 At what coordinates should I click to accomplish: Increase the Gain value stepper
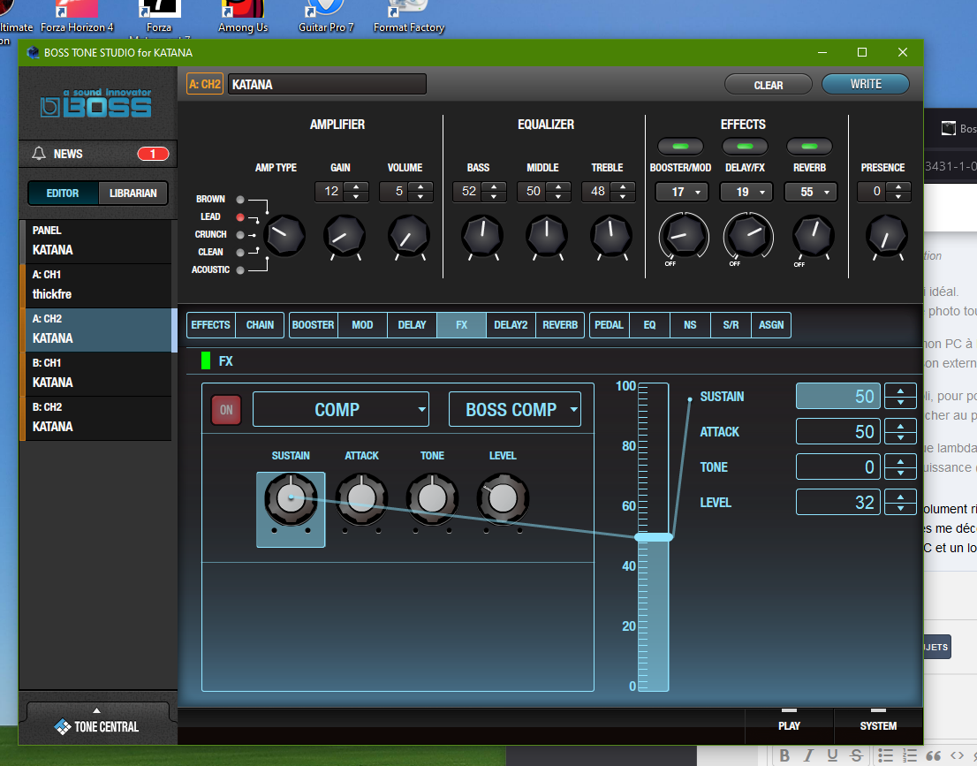[356, 186]
